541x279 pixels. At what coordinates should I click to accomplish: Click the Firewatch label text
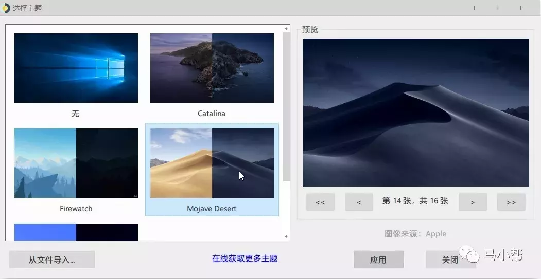(x=76, y=209)
